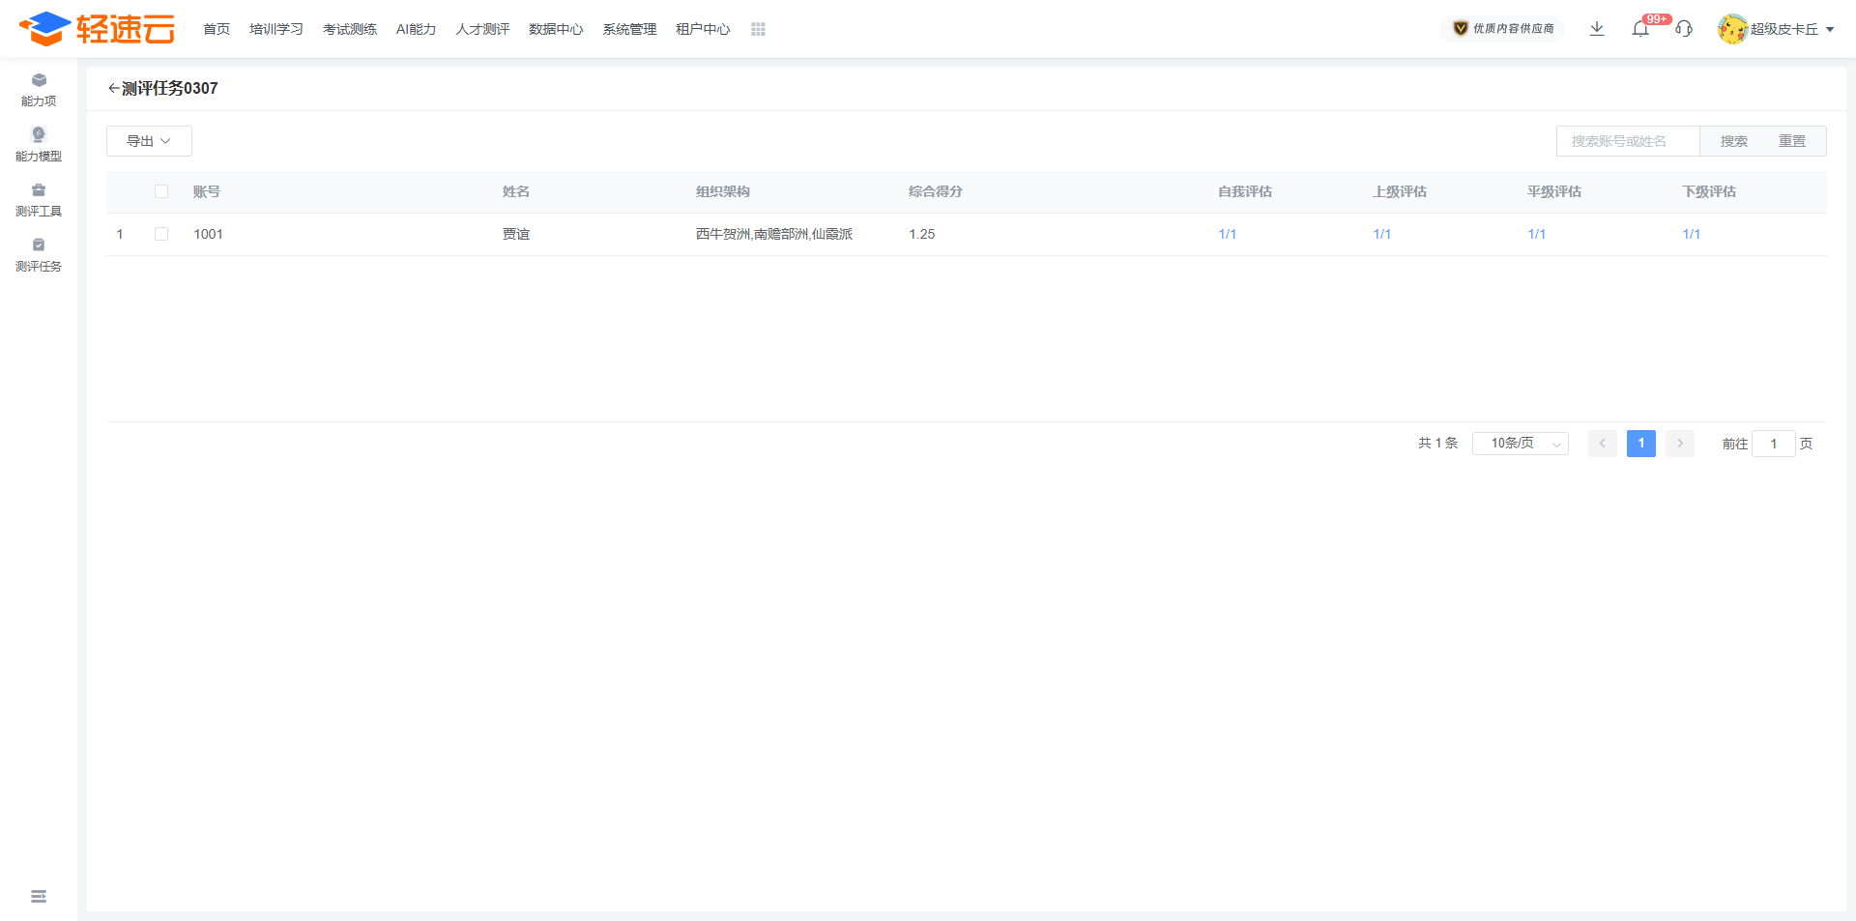Click the download arrow icon in header
Screen dimensions: 1856x921
point(1597,29)
